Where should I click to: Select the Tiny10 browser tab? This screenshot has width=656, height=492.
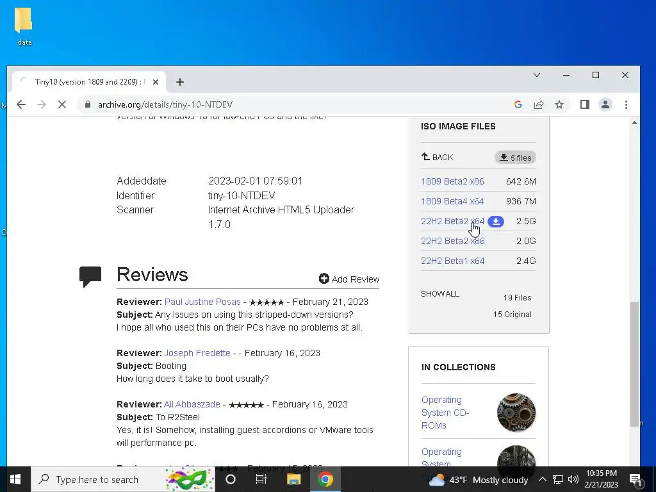click(x=89, y=82)
